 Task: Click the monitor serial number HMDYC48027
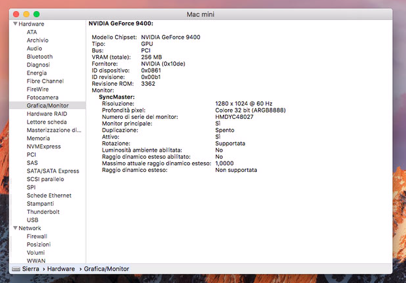pyautogui.click(x=234, y=117)
